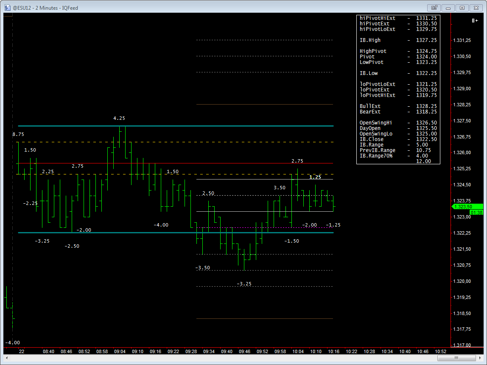Select the IB.High 1327.25 row
Image resolution: width=487 pixels, height=365 pixels.
point(398,40)
